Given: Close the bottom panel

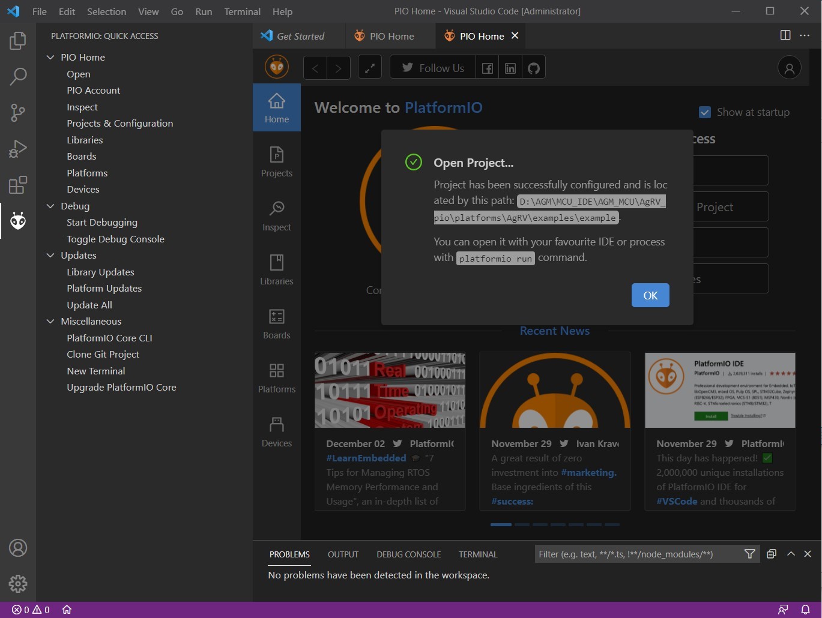Looking at the screenshot, I should click(808, 554).
